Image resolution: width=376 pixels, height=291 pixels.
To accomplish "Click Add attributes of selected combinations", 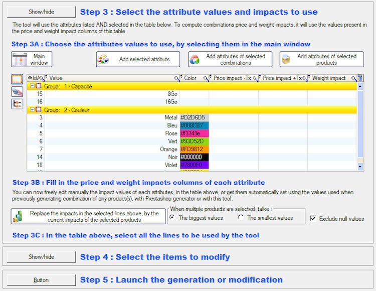I will (230, 59).
